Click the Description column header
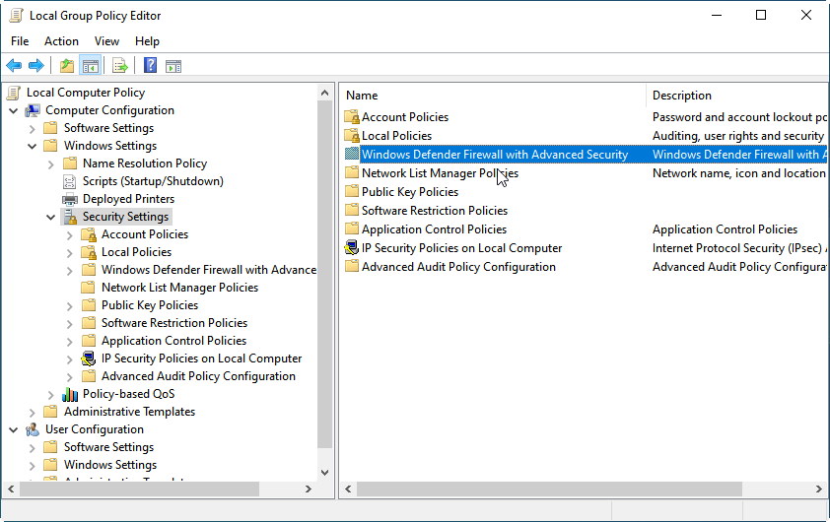The width and height of the screenshot is (830, 522). (x=734, y=96)
